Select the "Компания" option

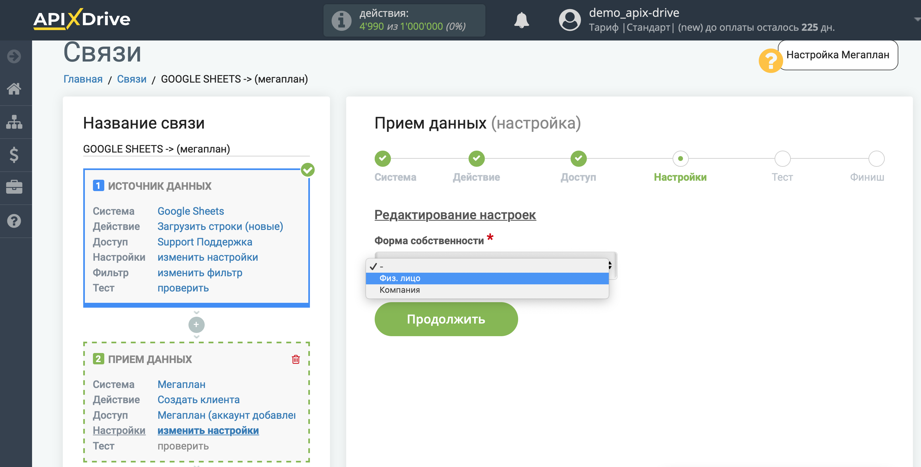tap(487, 290)
